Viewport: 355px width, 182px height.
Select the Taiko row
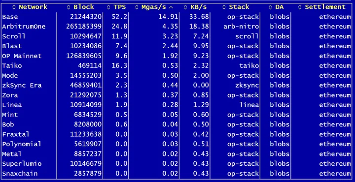(177, 66)
